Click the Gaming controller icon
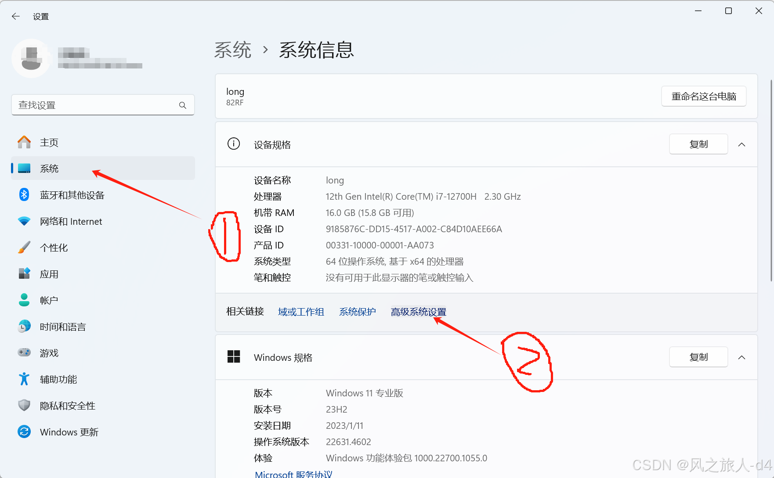 click(24, 352)
